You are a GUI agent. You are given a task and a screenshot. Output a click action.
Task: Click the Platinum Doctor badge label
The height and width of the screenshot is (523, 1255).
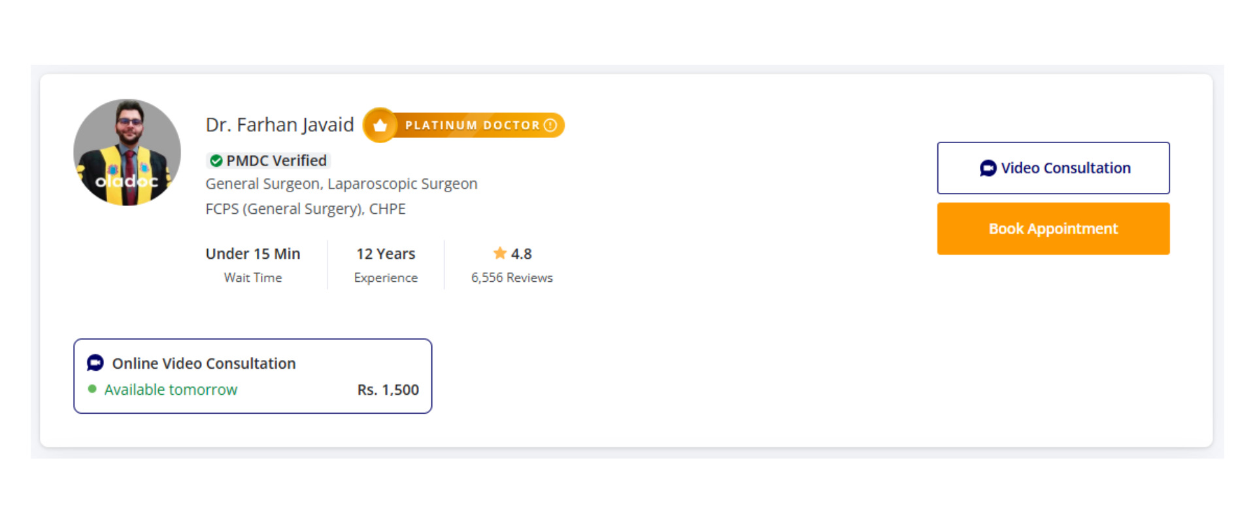click(472, 126)
